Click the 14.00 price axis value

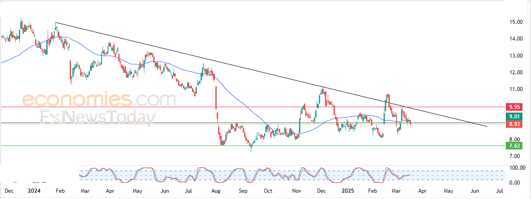coord(515,39)
